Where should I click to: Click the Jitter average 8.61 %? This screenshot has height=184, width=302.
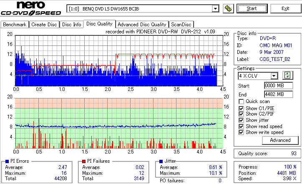click(216, 167)
